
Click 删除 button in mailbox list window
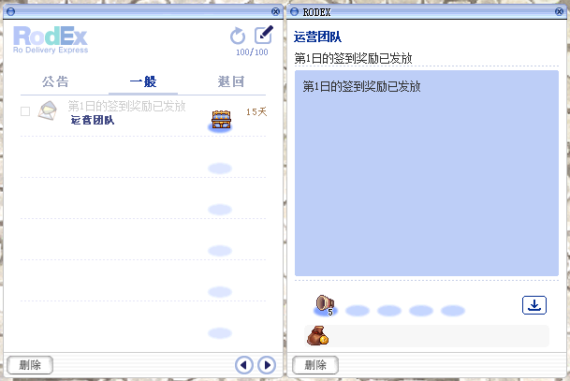coord(30,365)
